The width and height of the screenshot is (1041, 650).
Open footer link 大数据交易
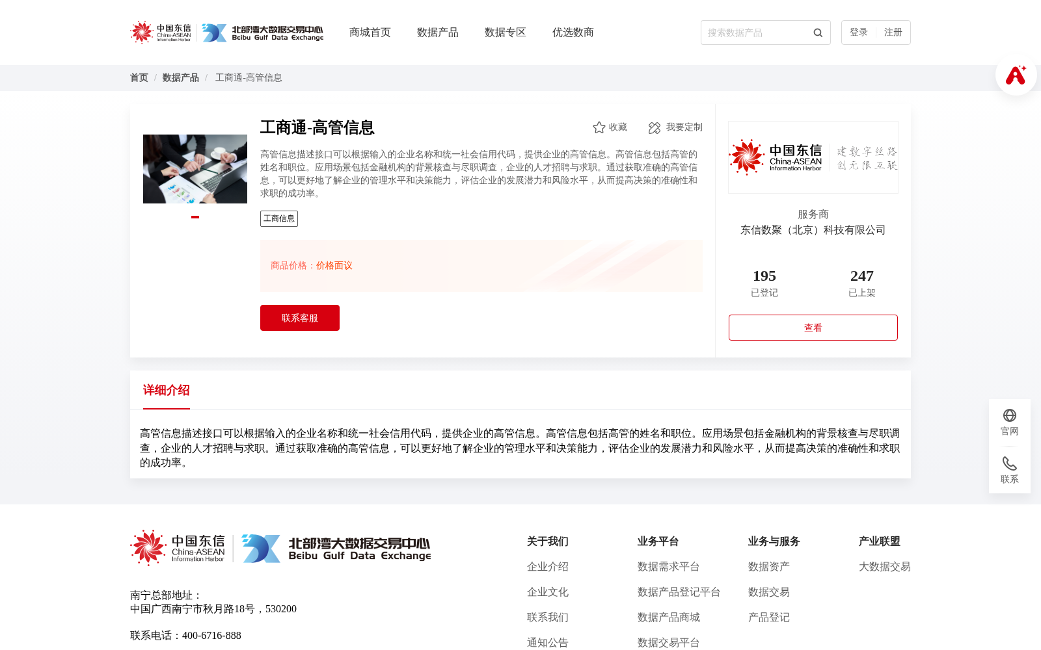(885, 567)
